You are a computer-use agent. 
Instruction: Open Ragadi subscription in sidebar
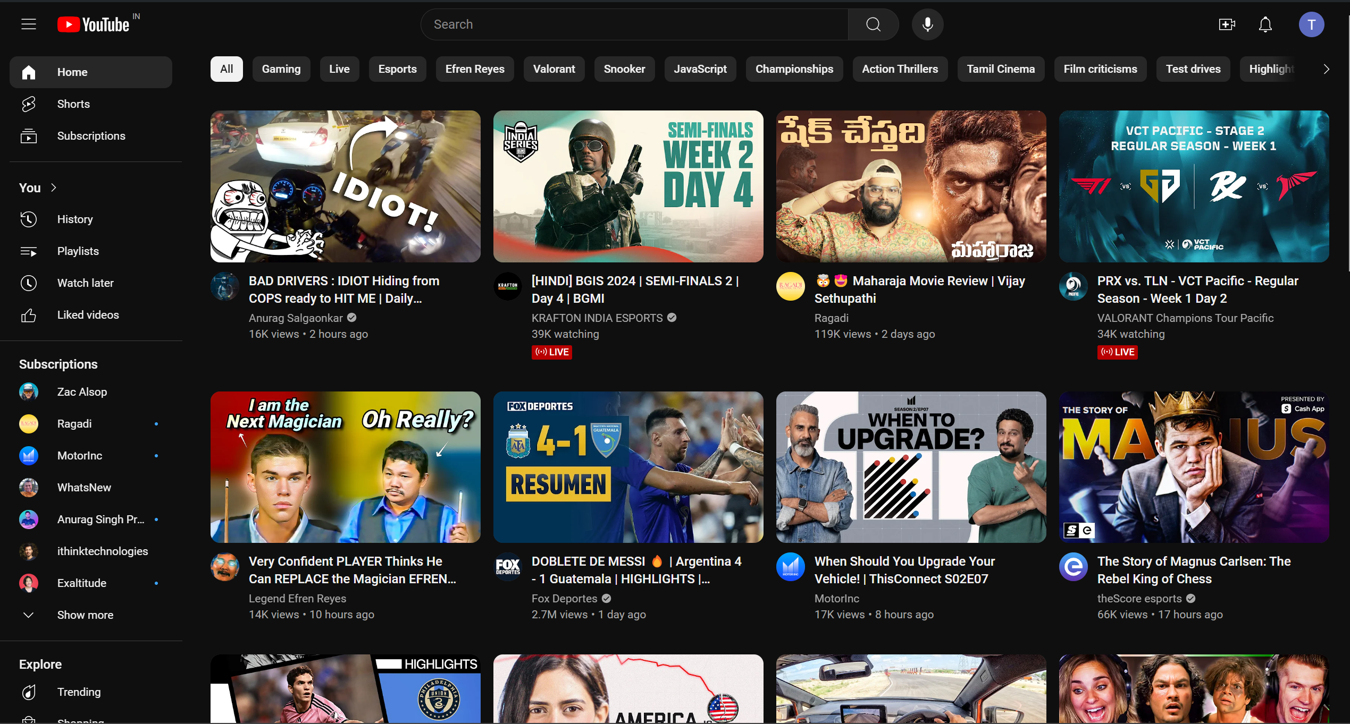[x=91, y=424]
